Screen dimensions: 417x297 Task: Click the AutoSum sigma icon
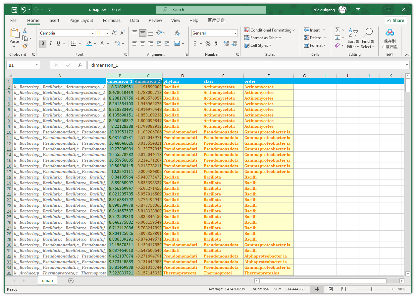tap(337, 30)
